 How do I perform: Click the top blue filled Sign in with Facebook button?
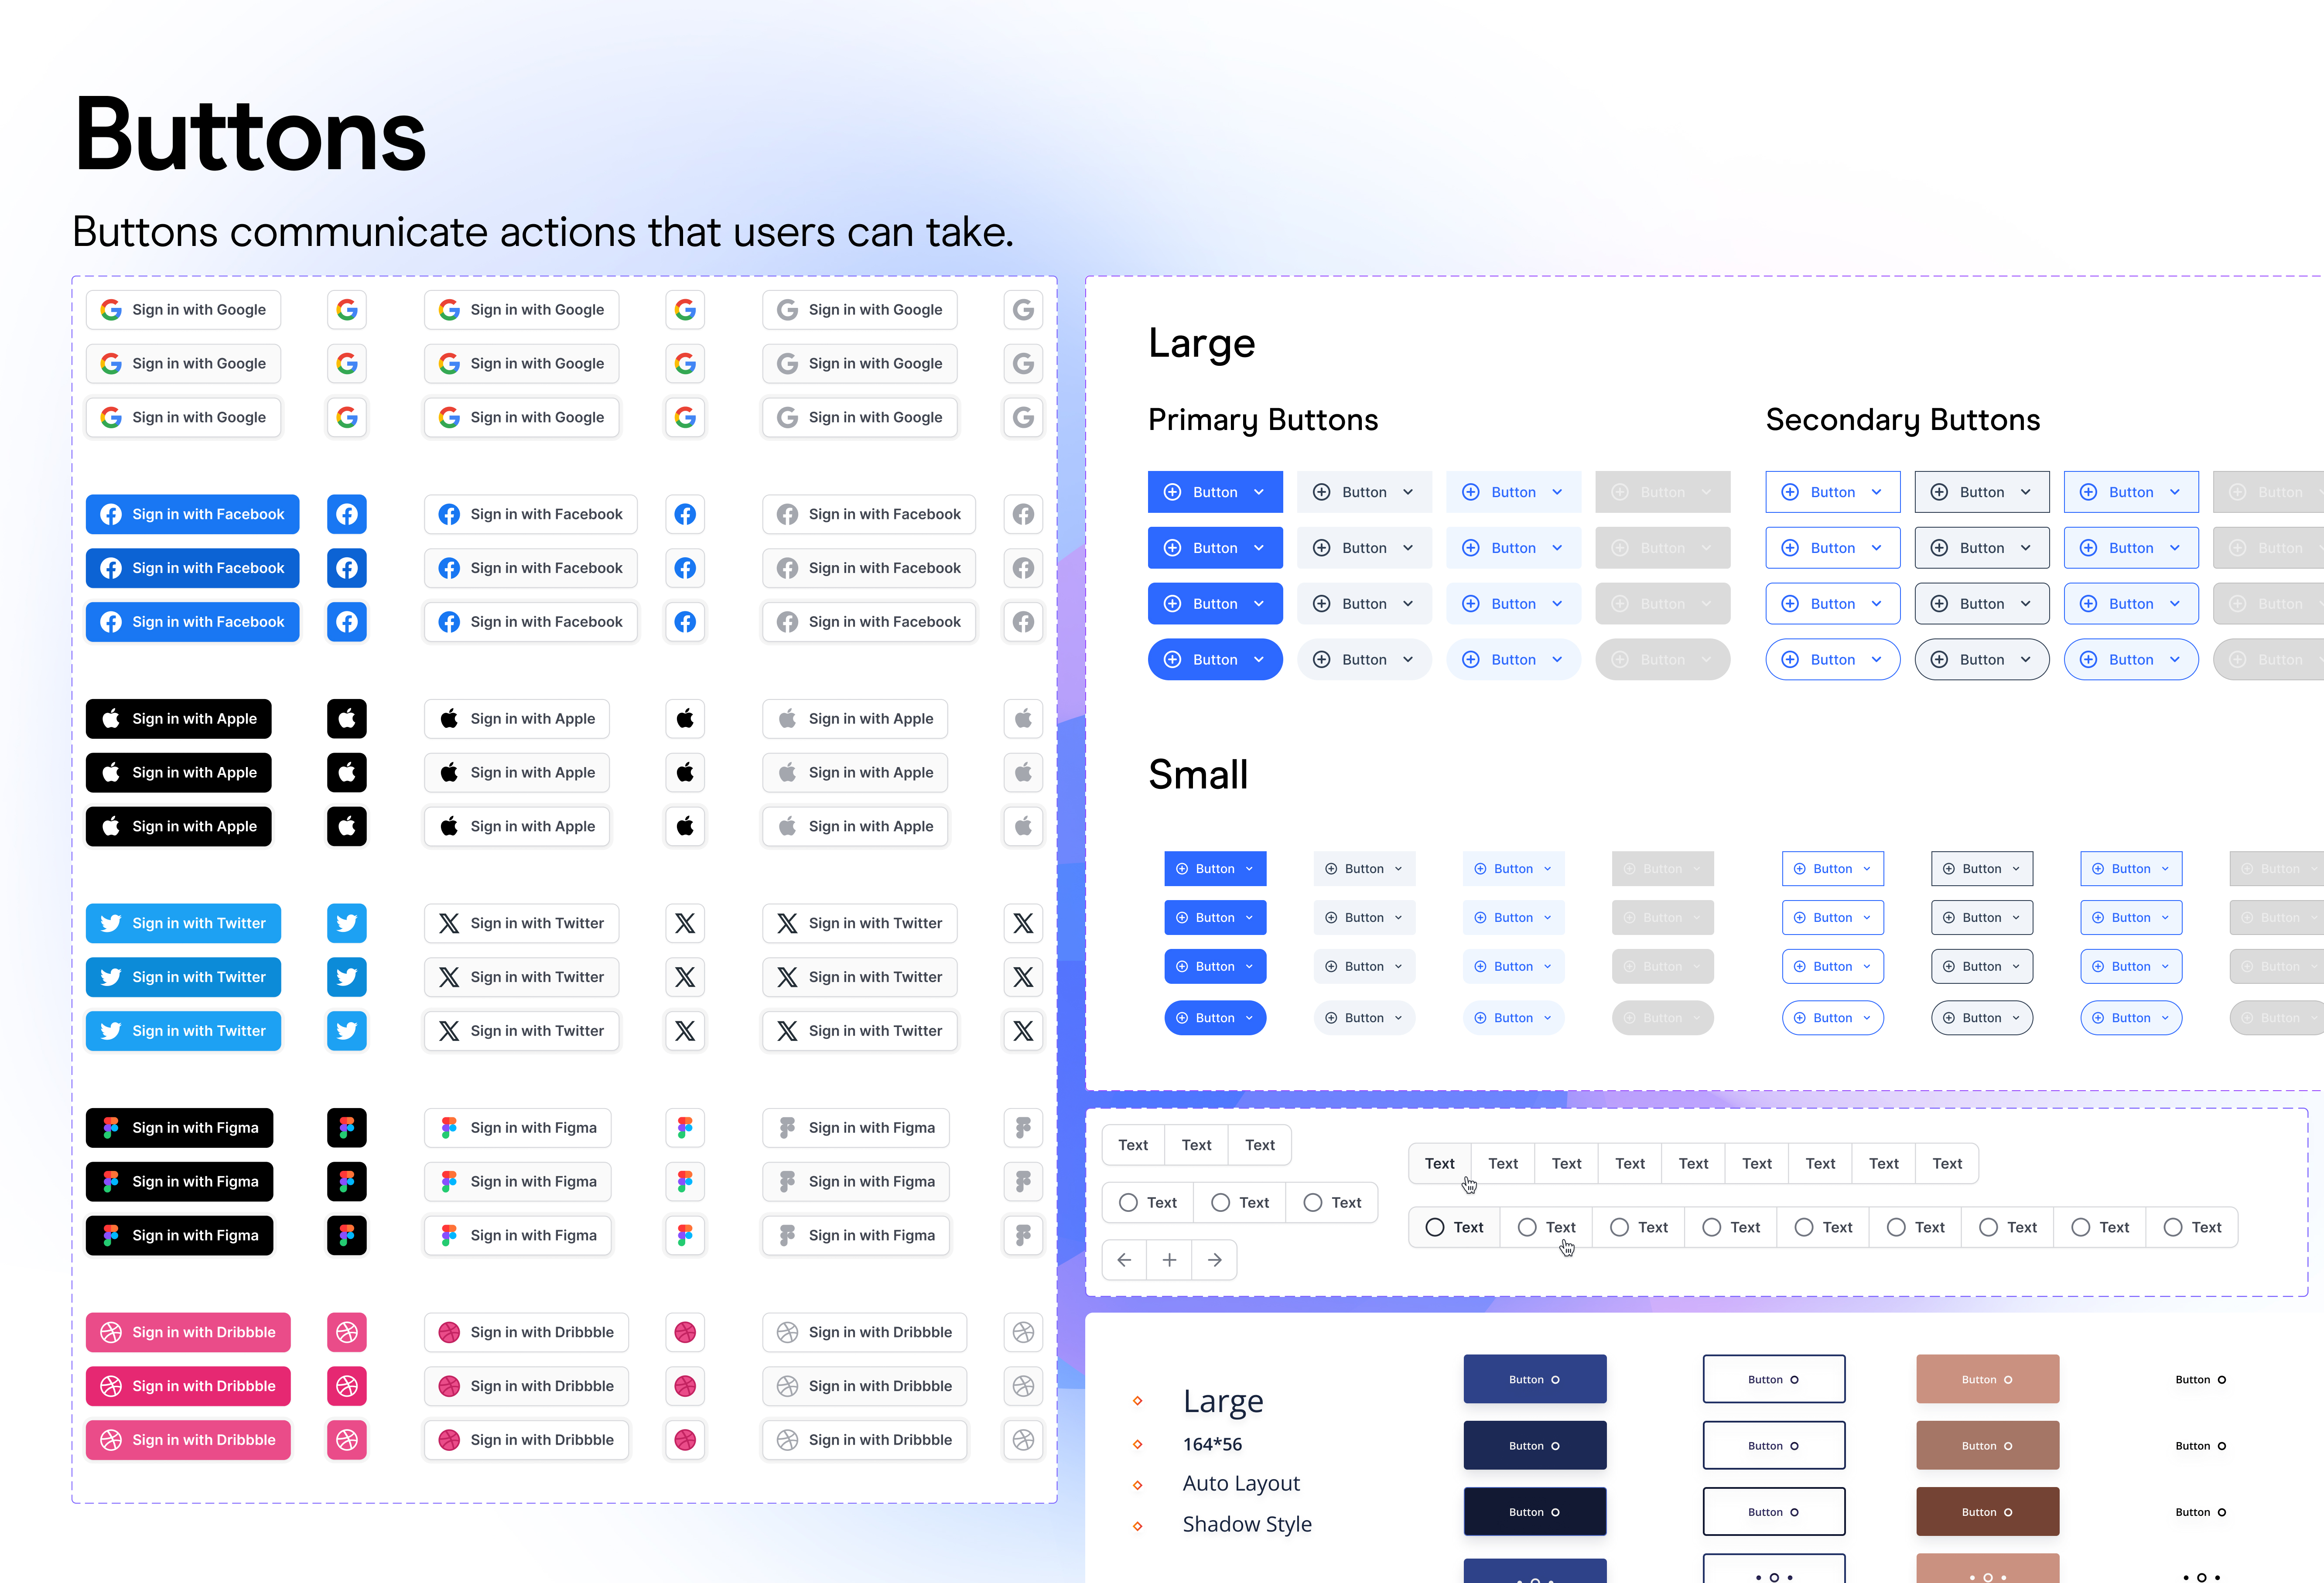tap(193, 514)
